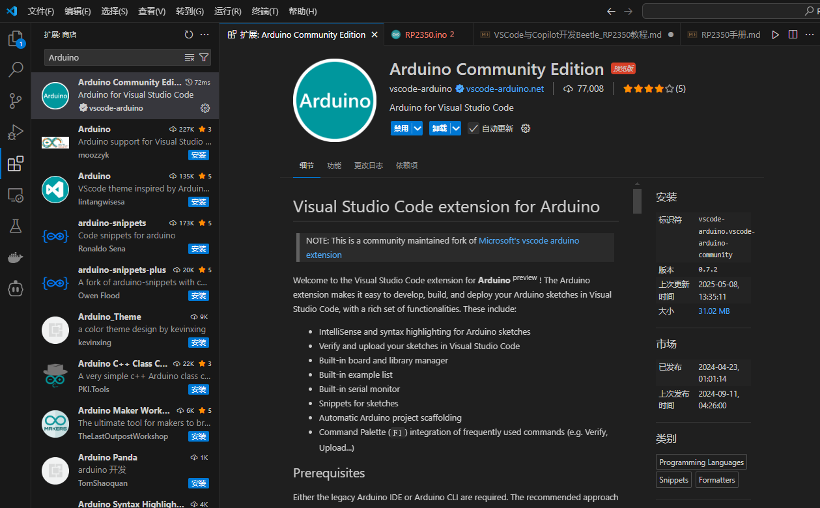Install the Arduino extension by moozzyk
This screenshot has height=508, width=820.
(x=199, y=155)
